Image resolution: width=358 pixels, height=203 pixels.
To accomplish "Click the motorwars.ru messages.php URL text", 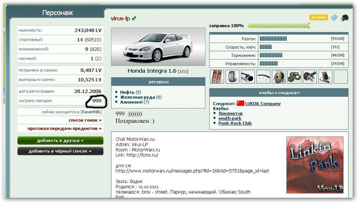I will click(192, 171).
